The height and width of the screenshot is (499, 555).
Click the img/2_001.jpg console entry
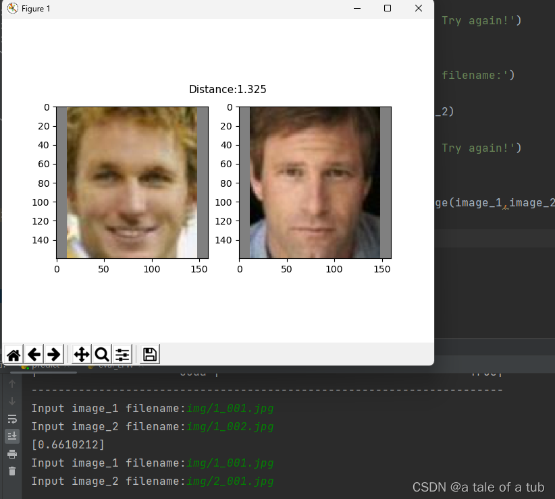pos(230,481)
